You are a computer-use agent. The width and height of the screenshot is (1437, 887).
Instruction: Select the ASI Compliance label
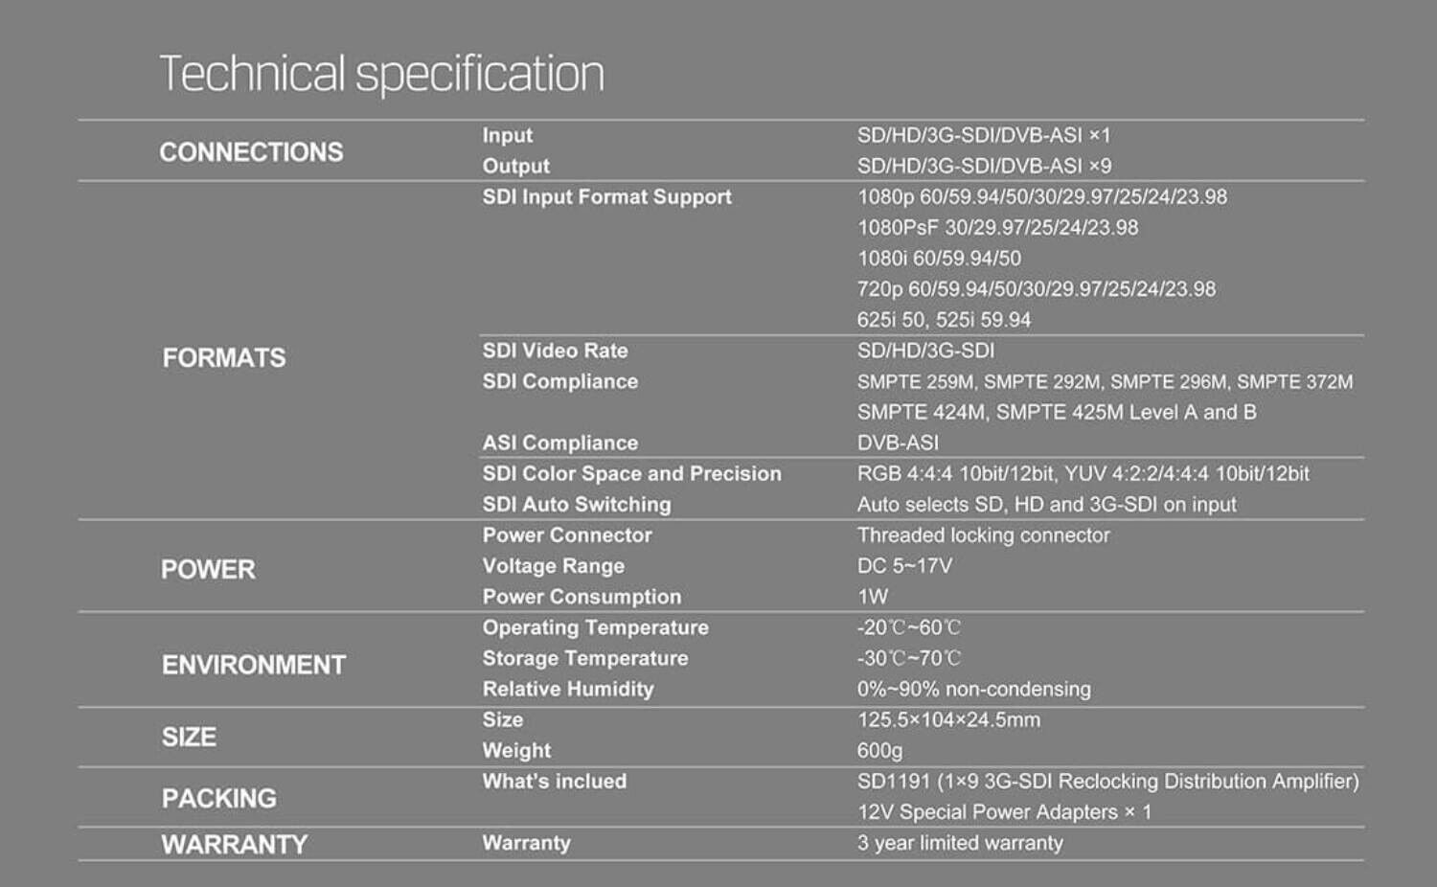[x=559, y=443]
